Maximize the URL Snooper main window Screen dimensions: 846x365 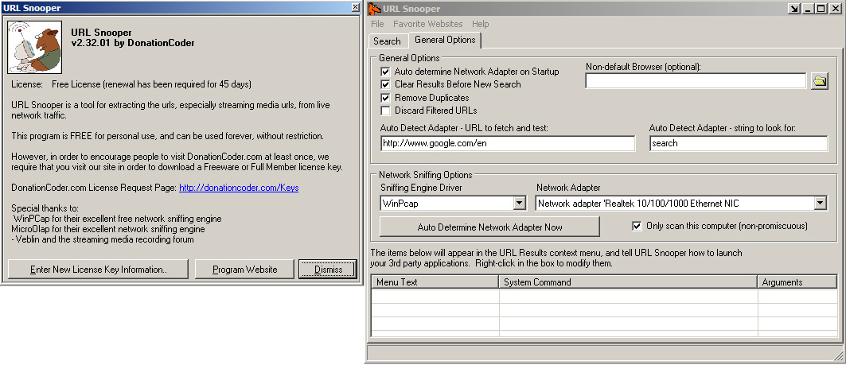tap(820, 9)
